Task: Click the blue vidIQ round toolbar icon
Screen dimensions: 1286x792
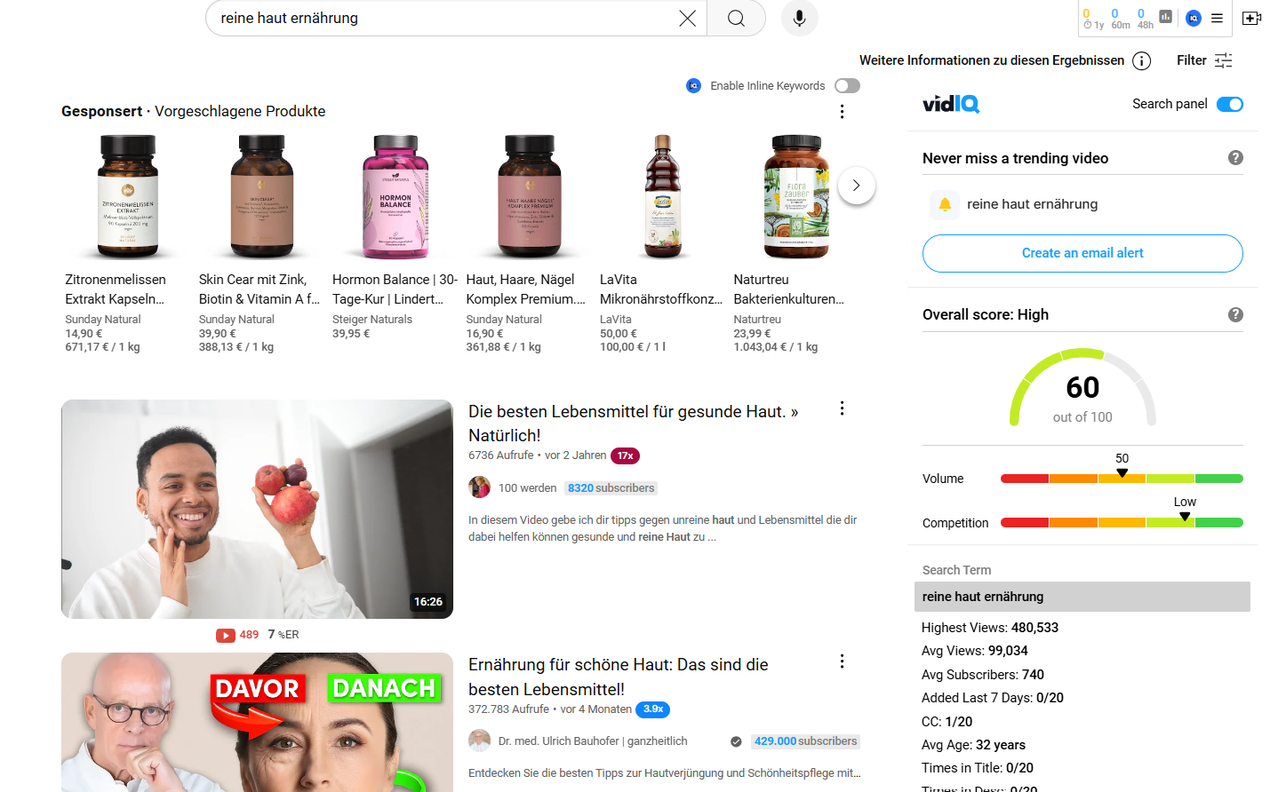Action: pyautogui.click(x=1194, y=18)
